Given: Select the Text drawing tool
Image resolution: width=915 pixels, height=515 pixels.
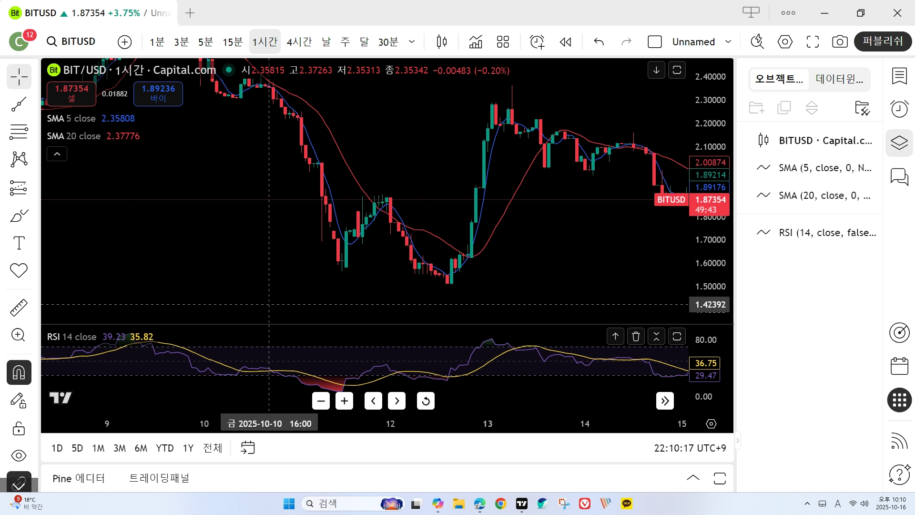Looking at the screenshot, I should (x=19, y=243).
